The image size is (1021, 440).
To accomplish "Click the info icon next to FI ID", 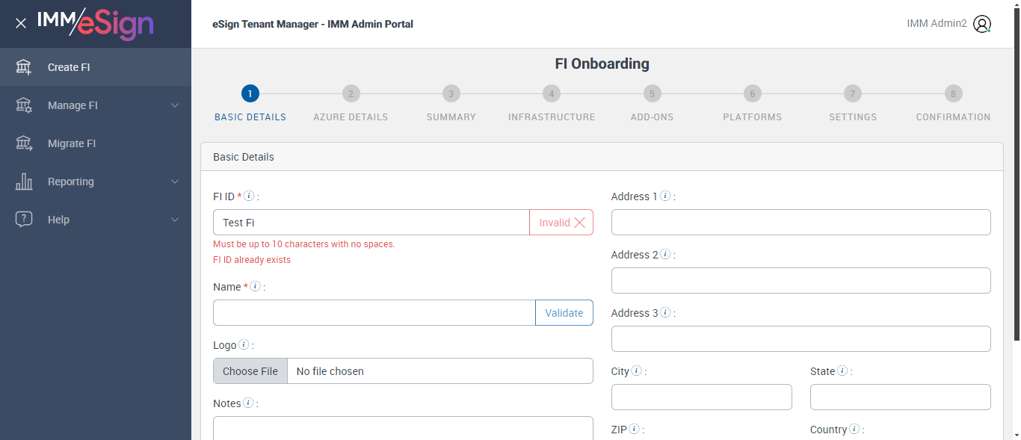I will tap(250, 196).
